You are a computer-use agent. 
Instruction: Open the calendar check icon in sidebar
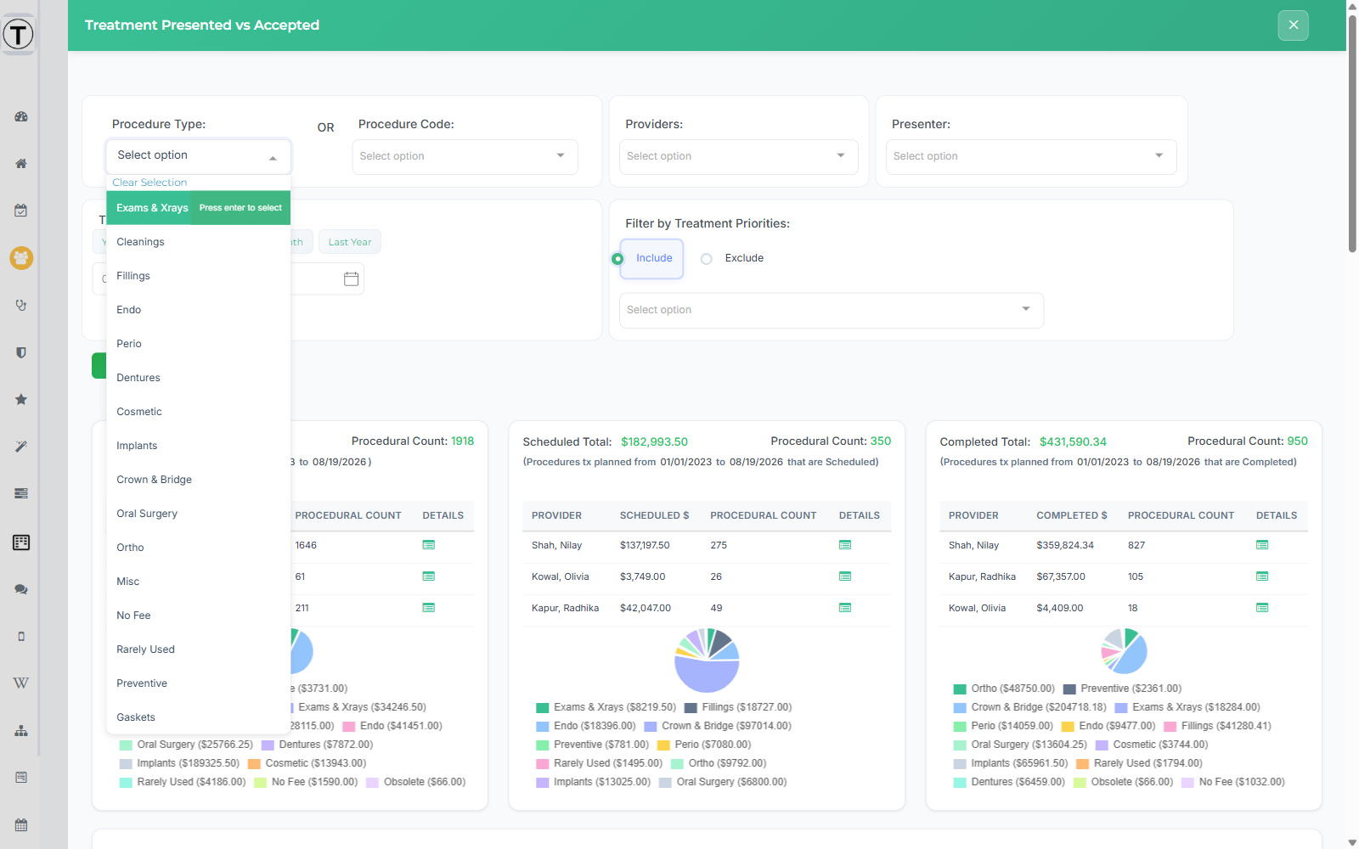21,210
